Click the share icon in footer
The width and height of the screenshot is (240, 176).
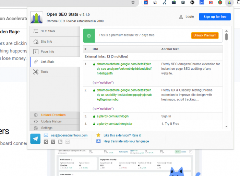(x=46, y=142)
